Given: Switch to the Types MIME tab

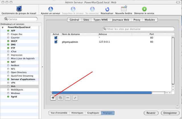Looking at the screenshot, I should point(101,20).
